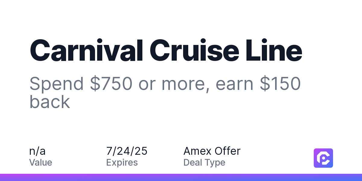Select the $750 spend amount

click(x=111, y=84)
